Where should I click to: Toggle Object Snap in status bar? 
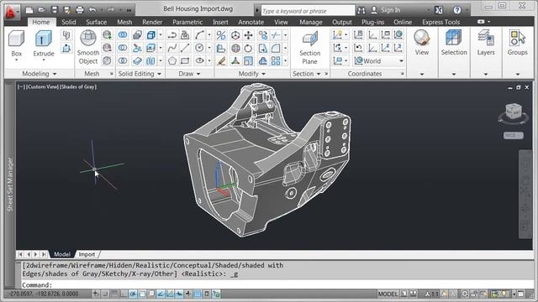[142, 294]
